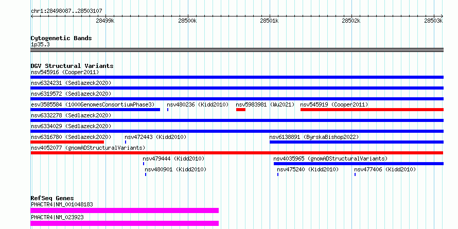Click the chr1:28498087..28503107 coordinates text
Image resolution: width=458 pixels, height=229 pixels.
point(66,11)
